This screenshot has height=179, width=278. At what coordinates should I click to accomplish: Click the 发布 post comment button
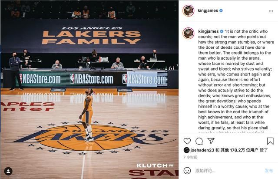[x=268, y=171]
